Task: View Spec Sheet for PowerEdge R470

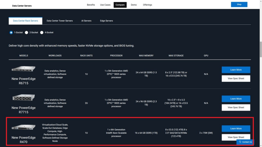Action: [x=236, y=137]
